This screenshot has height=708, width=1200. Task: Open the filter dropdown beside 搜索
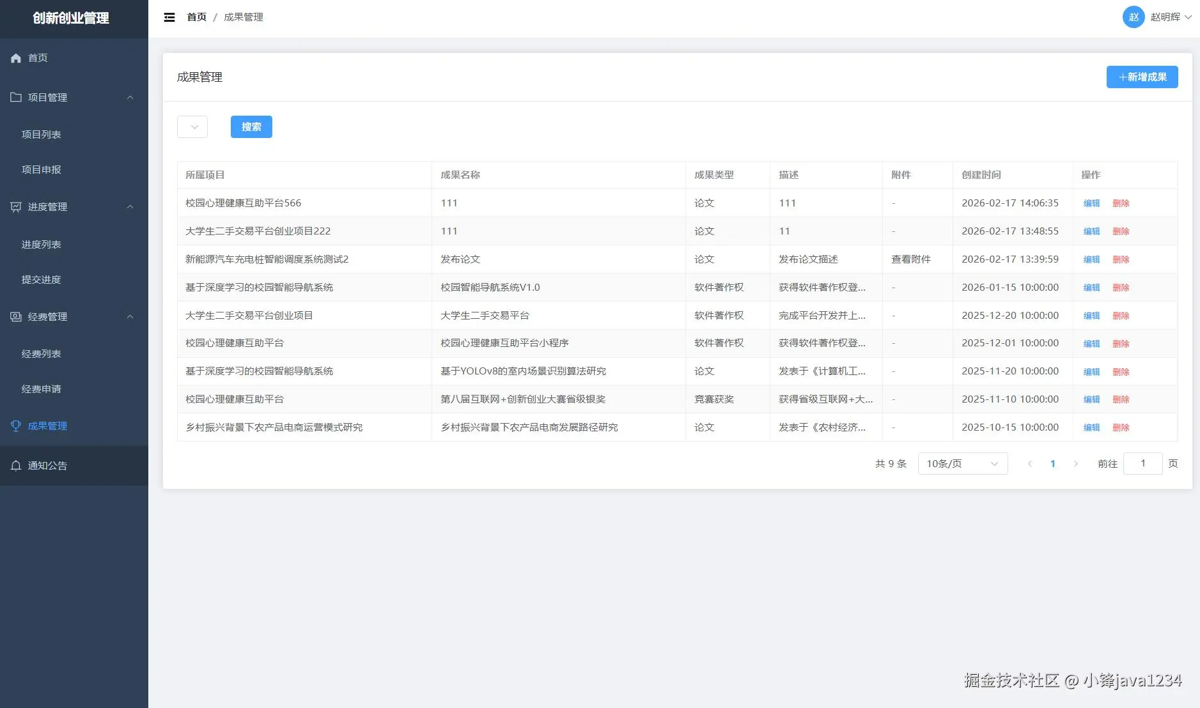click(x=192, y=127)
